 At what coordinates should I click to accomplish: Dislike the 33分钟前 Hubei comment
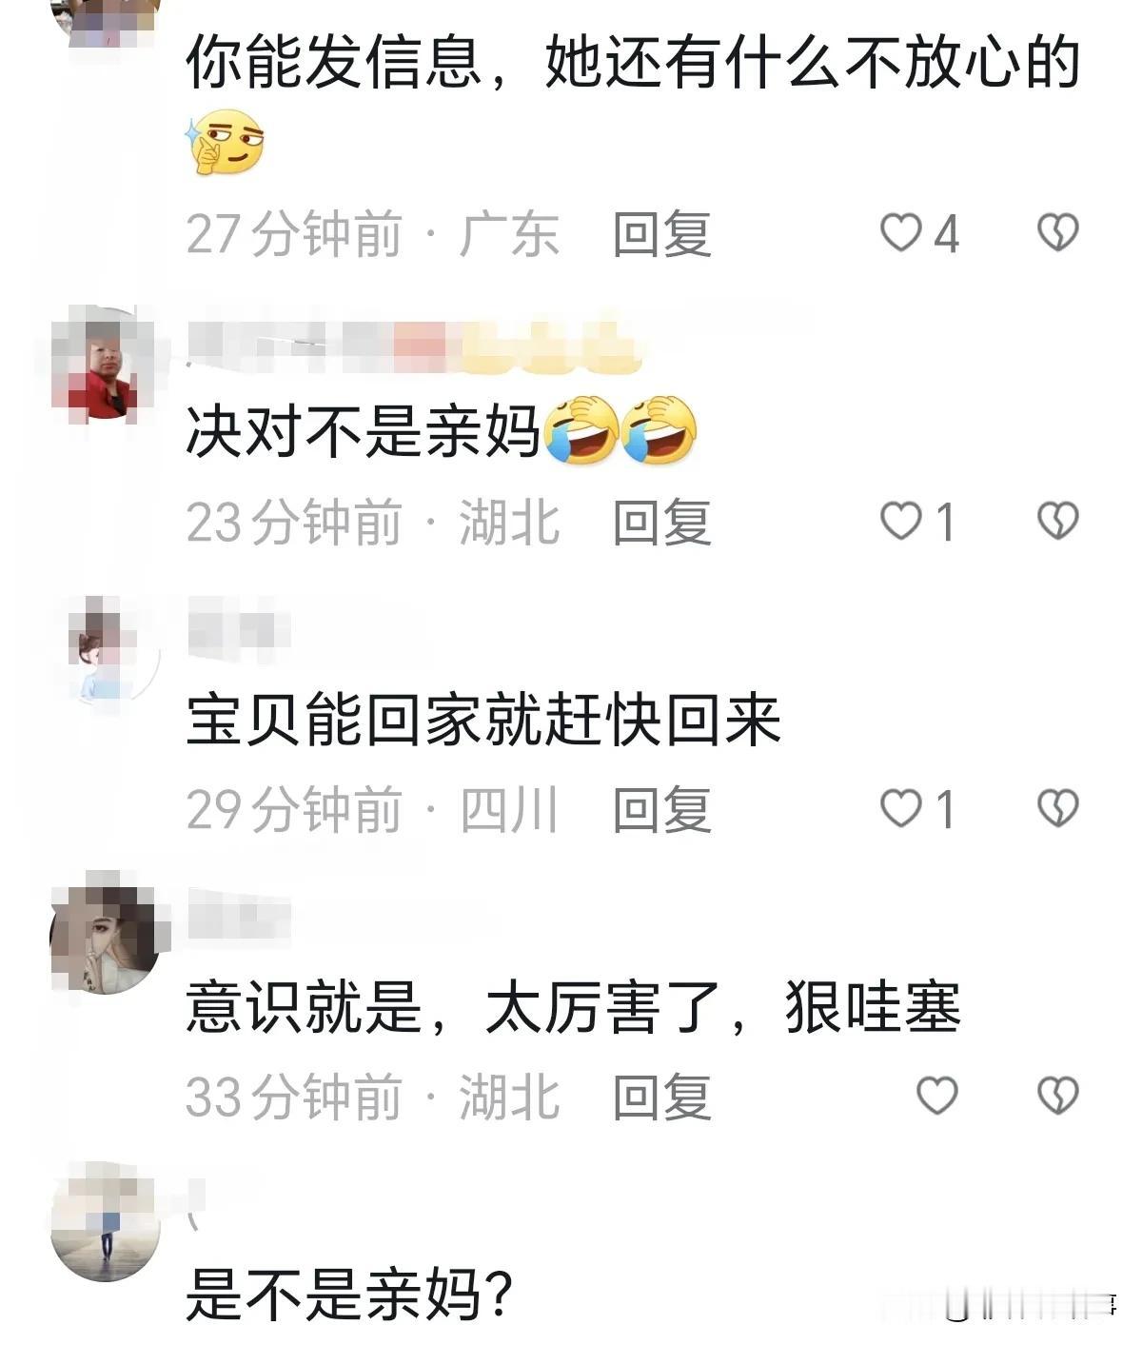point(1057,1097)
